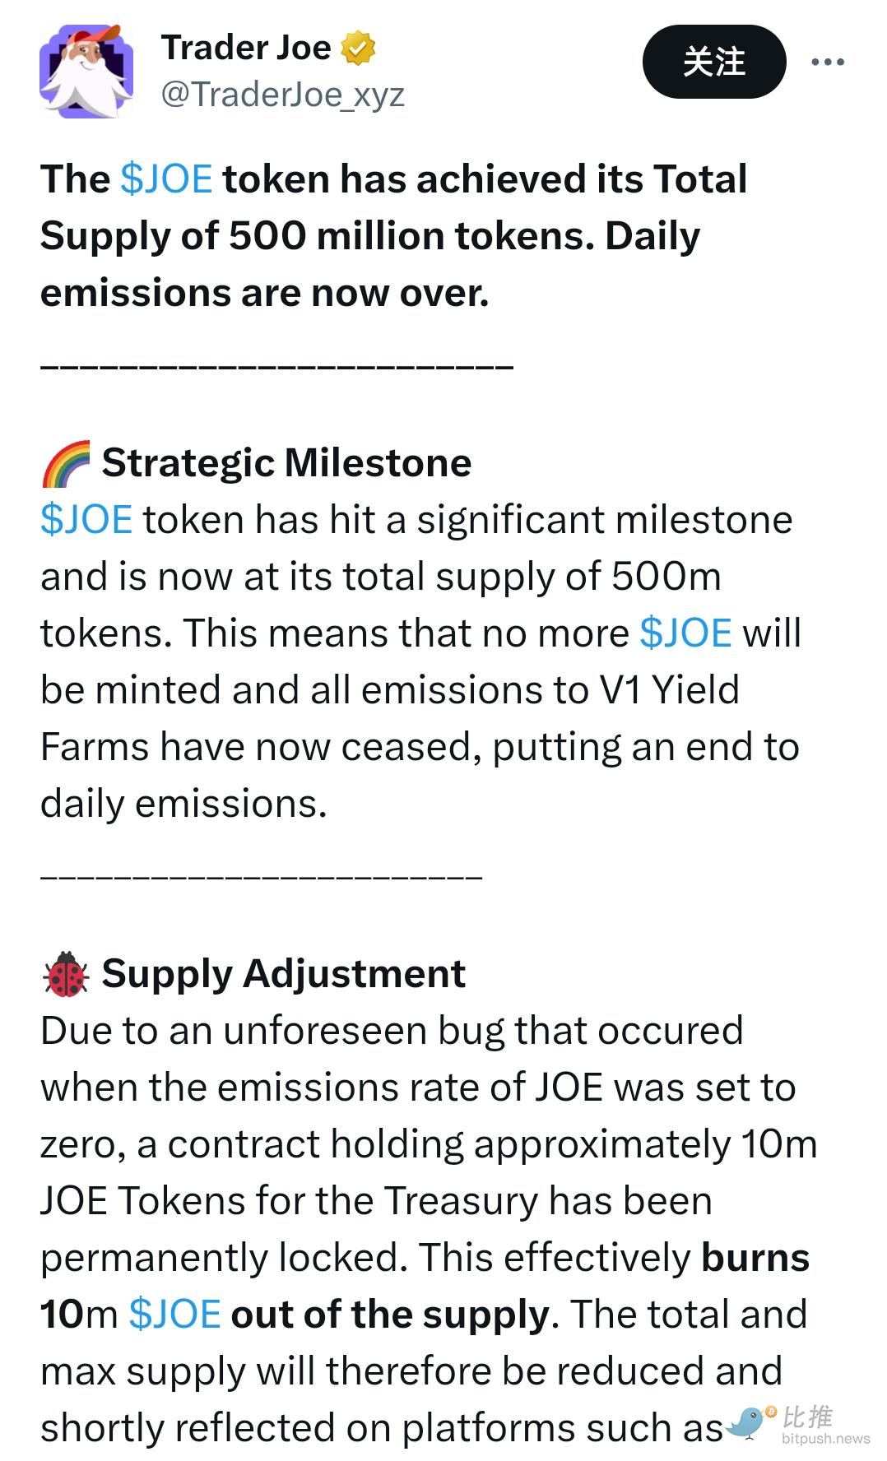
Task: Open the three-dot more options menu
Action: (x=828, y=62)
